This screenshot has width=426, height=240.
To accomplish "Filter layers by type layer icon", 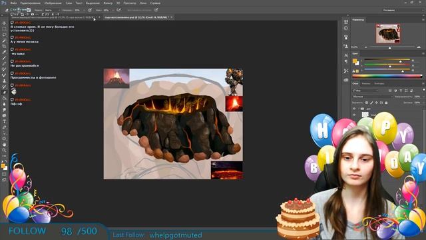I will (401, 91).
